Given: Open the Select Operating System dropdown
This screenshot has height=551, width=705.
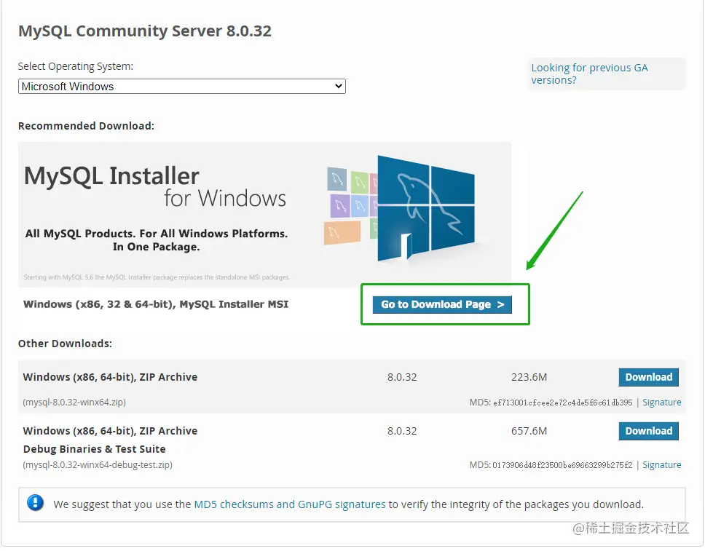Looking at the screenshot, I should click(181, 87).
